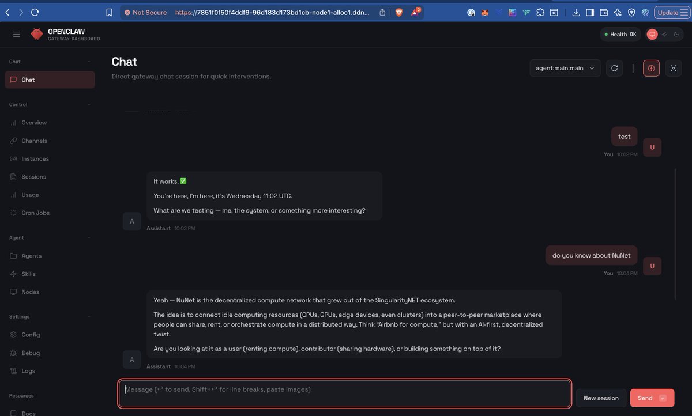This screenshot has height=416, width=692.
Task: Open the Agents page
Action: pyautogui.click(x=50, y=256)
